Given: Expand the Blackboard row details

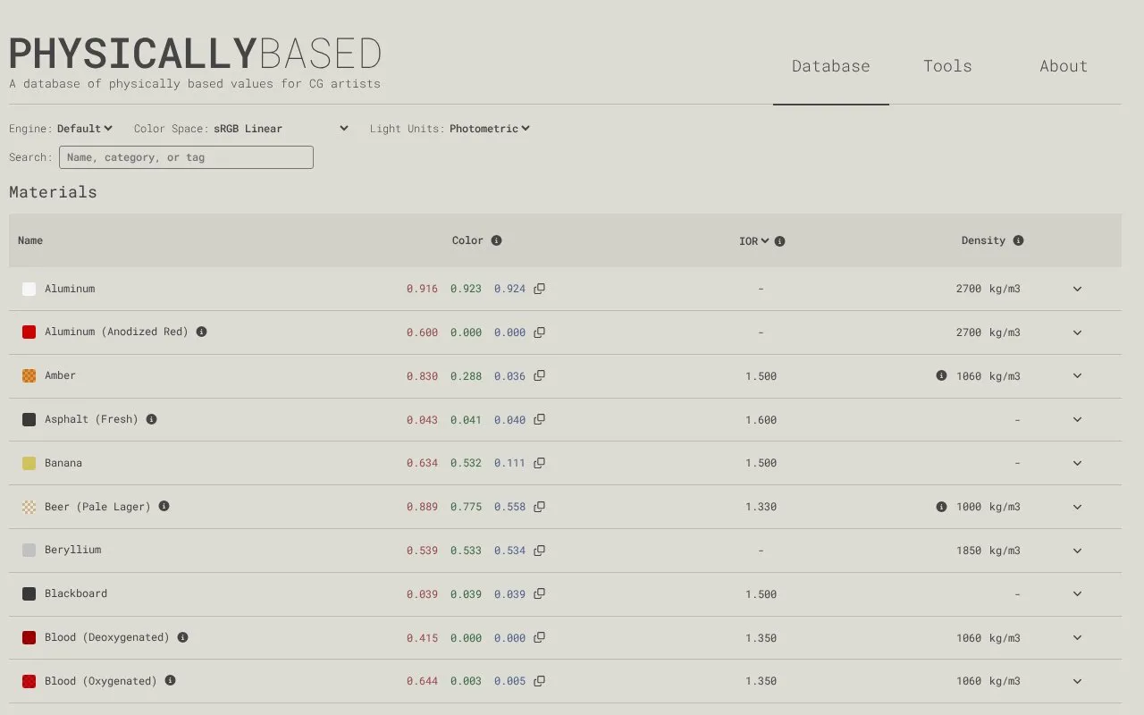Looking at the screenshot, I should pyautogui.click(x=1077, y=594).
